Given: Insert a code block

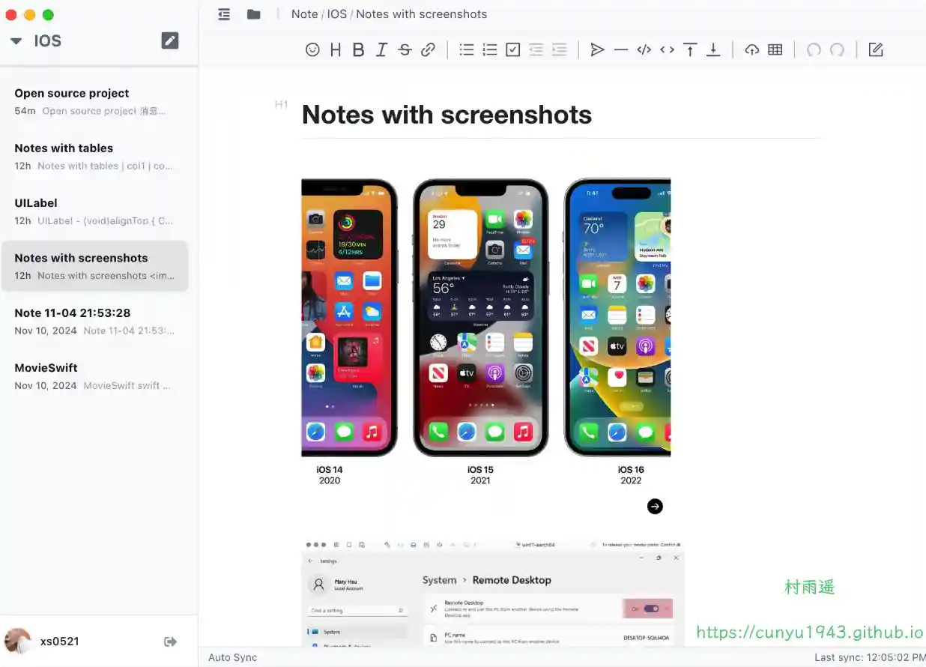Looking at the screenshot, I should [644, 49].
